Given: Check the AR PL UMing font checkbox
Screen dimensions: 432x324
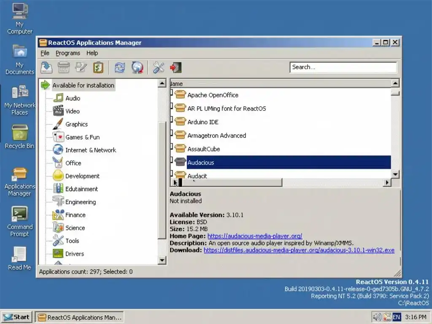Looking at the screenshot, I should pos(171,106).
